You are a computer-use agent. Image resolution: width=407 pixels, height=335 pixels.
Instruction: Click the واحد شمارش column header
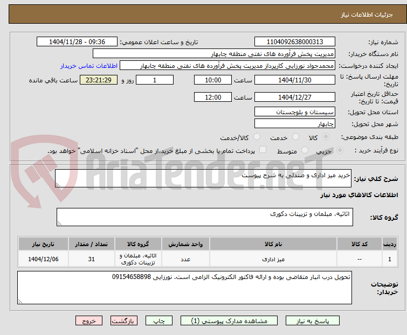[185, 244]
